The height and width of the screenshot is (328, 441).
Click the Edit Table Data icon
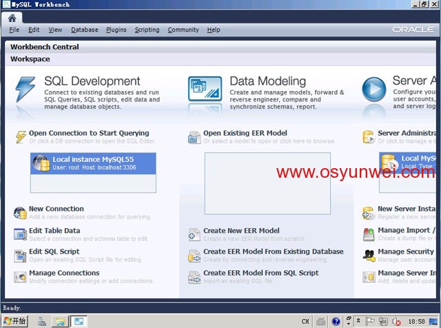point(20,234)
